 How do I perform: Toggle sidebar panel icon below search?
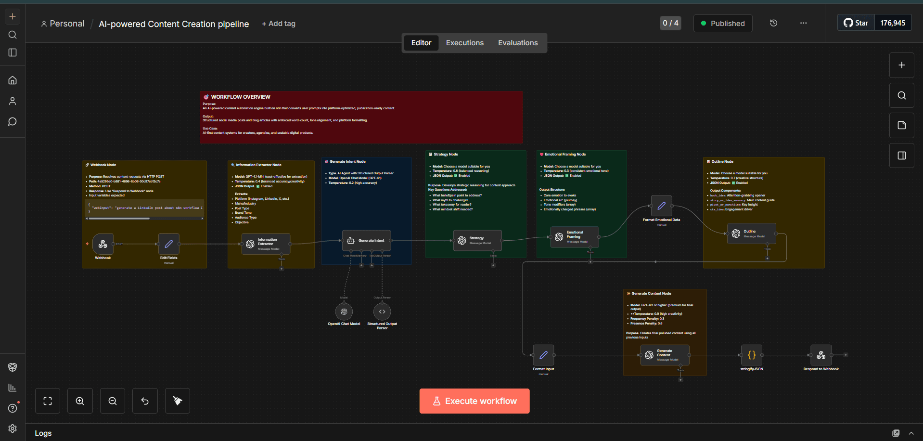(x=13, y=52)
